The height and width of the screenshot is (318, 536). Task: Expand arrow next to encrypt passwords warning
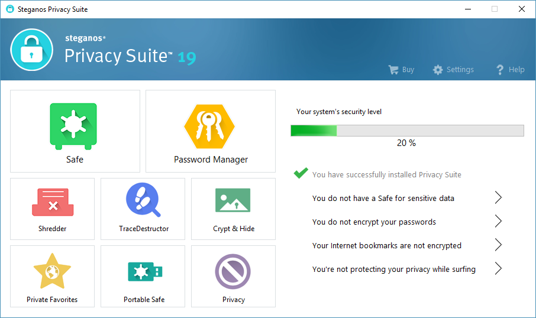pyautogui.click(x=498, y=222)
